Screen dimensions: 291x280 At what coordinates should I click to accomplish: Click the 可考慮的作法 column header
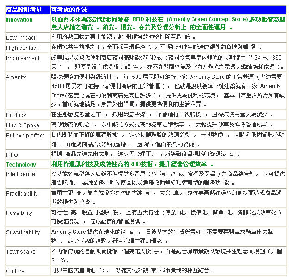pos(69,10)
